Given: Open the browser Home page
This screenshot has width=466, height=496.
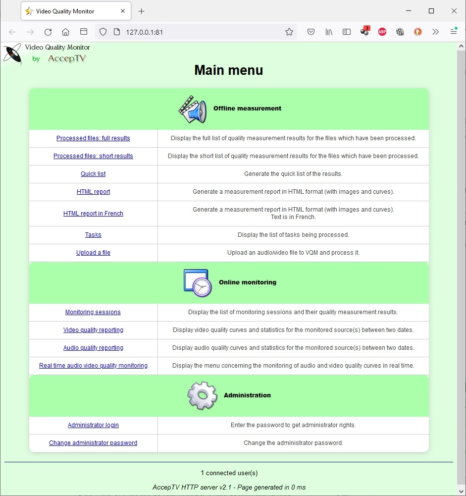Looking at the screenshot, I should [x=65, y=32].
